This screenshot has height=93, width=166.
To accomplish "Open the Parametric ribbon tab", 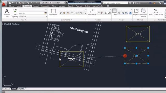I will click(45, 6).
